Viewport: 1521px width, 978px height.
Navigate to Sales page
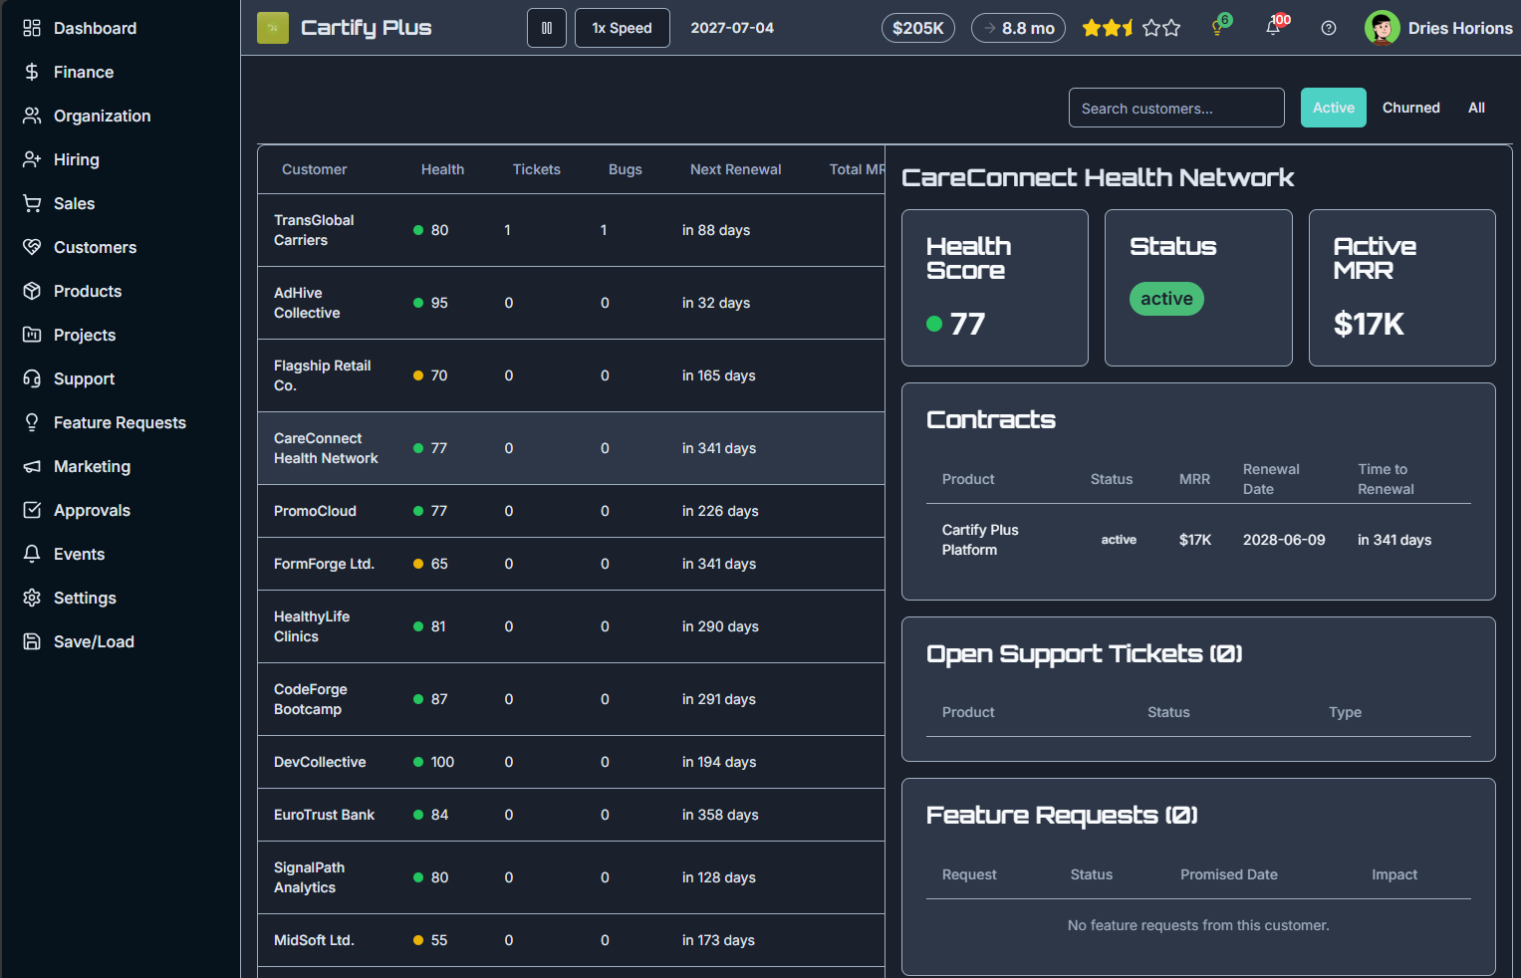click(75, 203)
